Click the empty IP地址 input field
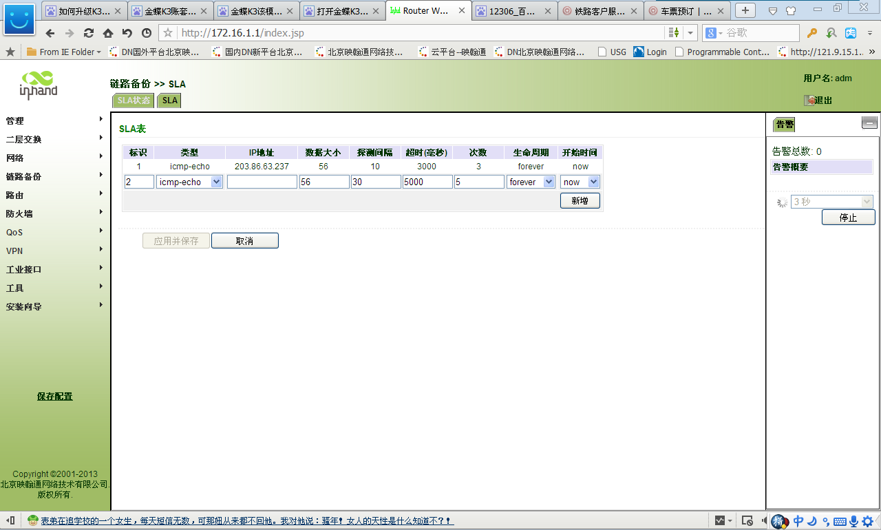 coord(262,182)
